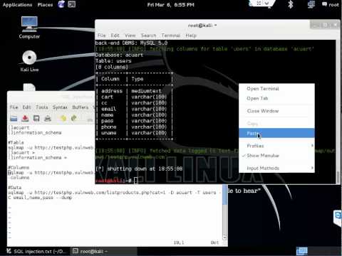The width and height of the screenshot is (342, 256).
Task: Click 'back-end DBMS: MySQL 5.0' line
Action: click(x=131, y=43)
